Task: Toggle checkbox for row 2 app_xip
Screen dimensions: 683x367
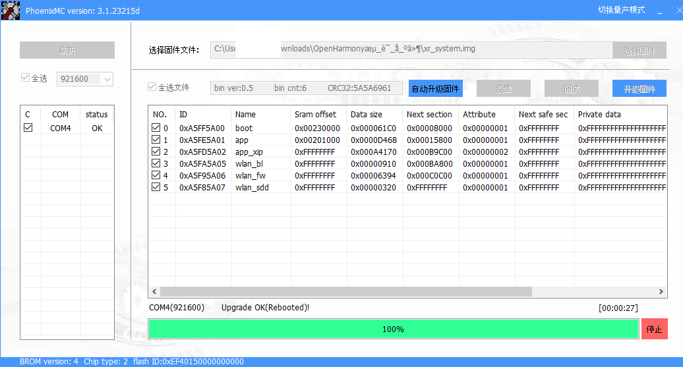Action: (x=156, y=151)
